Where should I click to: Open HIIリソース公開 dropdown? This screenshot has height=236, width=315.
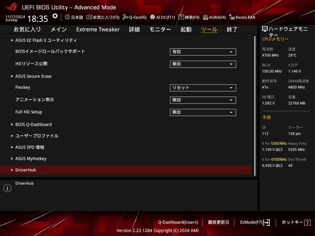203,64
